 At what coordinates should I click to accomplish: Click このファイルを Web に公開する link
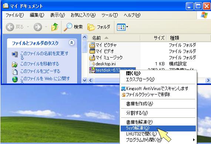(45, 80)
